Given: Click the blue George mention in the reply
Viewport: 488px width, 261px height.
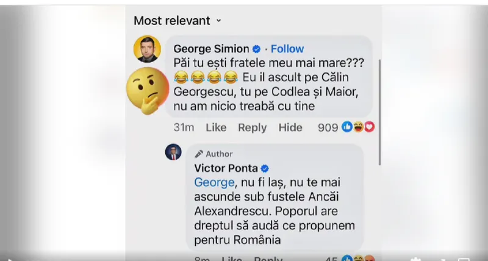Looking at the screenshot, I should point(213,182).
